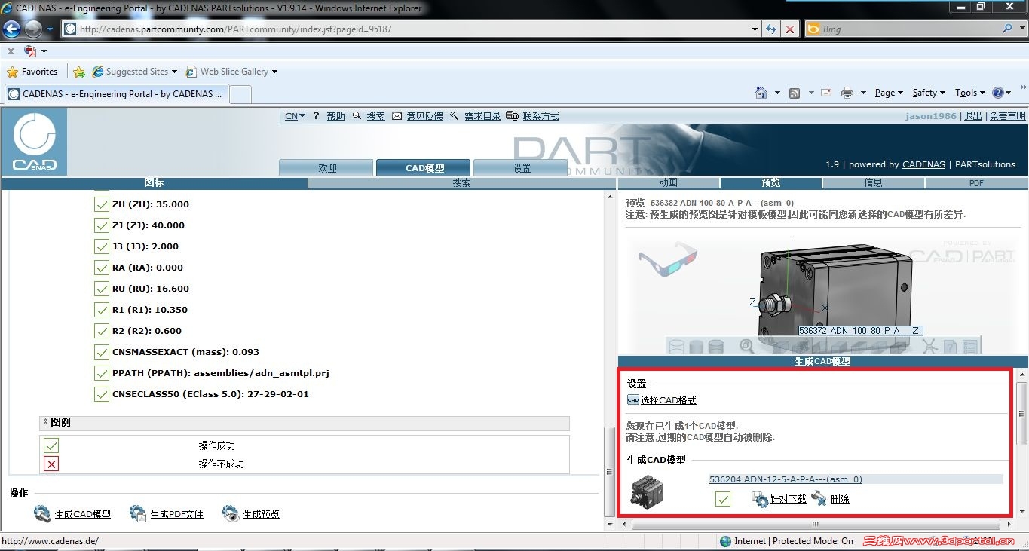This screenshot has width=1029, height=551.
Task: Toggle the 3D glasses stereo view icon
Action: [668, 259]
